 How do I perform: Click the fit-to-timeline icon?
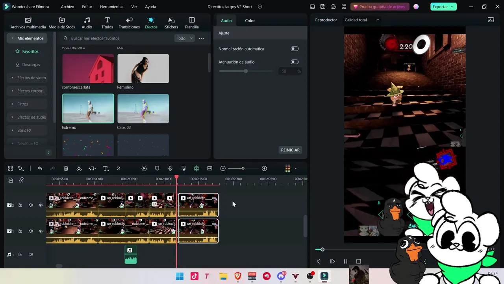(209, 168)
